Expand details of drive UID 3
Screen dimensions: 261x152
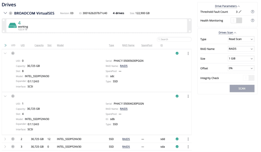(x=5, y=147)
